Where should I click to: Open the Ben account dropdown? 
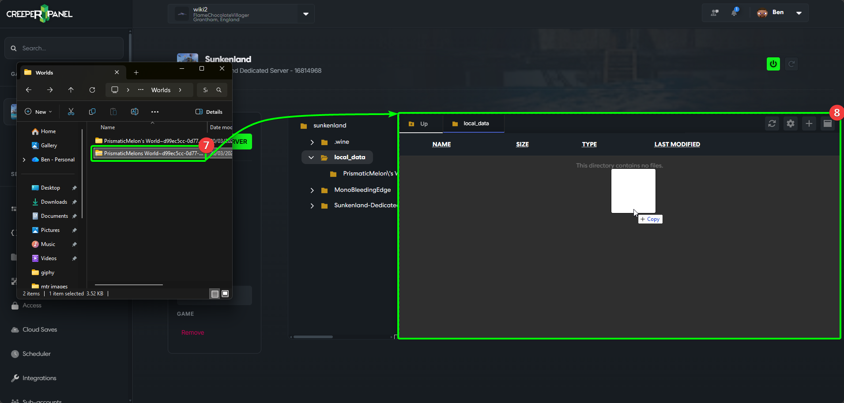[799, 13]
